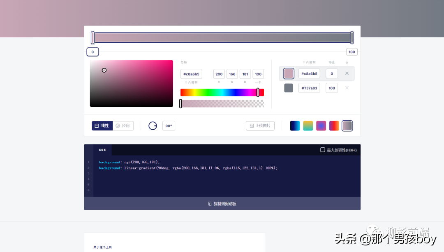Image resolution: width=444 pixels, height=252 pixels.
Task: Choose the red-orange preset gradient
Action: (x=334, y=126)
